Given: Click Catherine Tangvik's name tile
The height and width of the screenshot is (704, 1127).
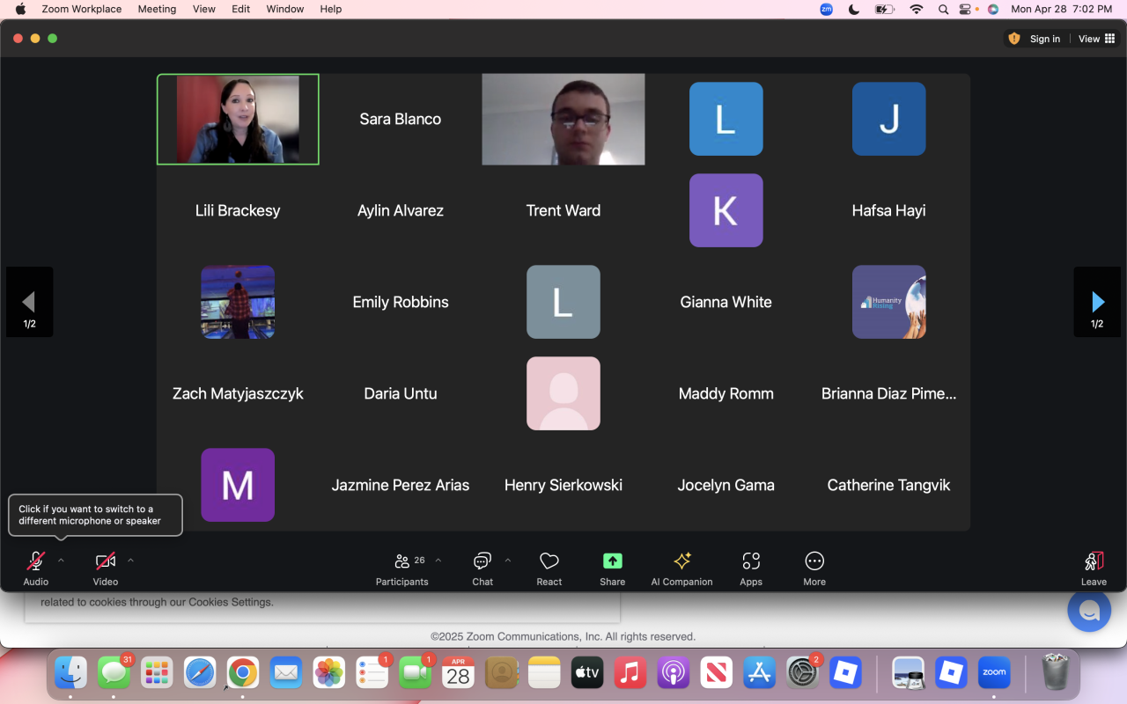Looking at the screenshot, I should [x=889, y=485].
